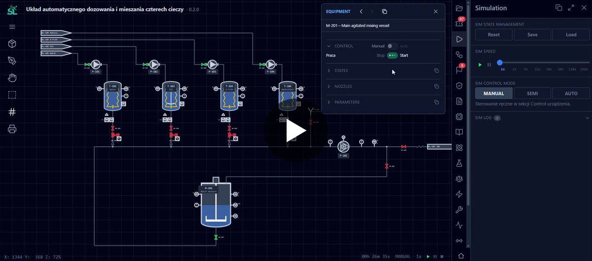Image resolution: width=592 pixels, height=261 pixels.
Task: Pause the simulation in SIM SPEED section
Action: [489, 65]
